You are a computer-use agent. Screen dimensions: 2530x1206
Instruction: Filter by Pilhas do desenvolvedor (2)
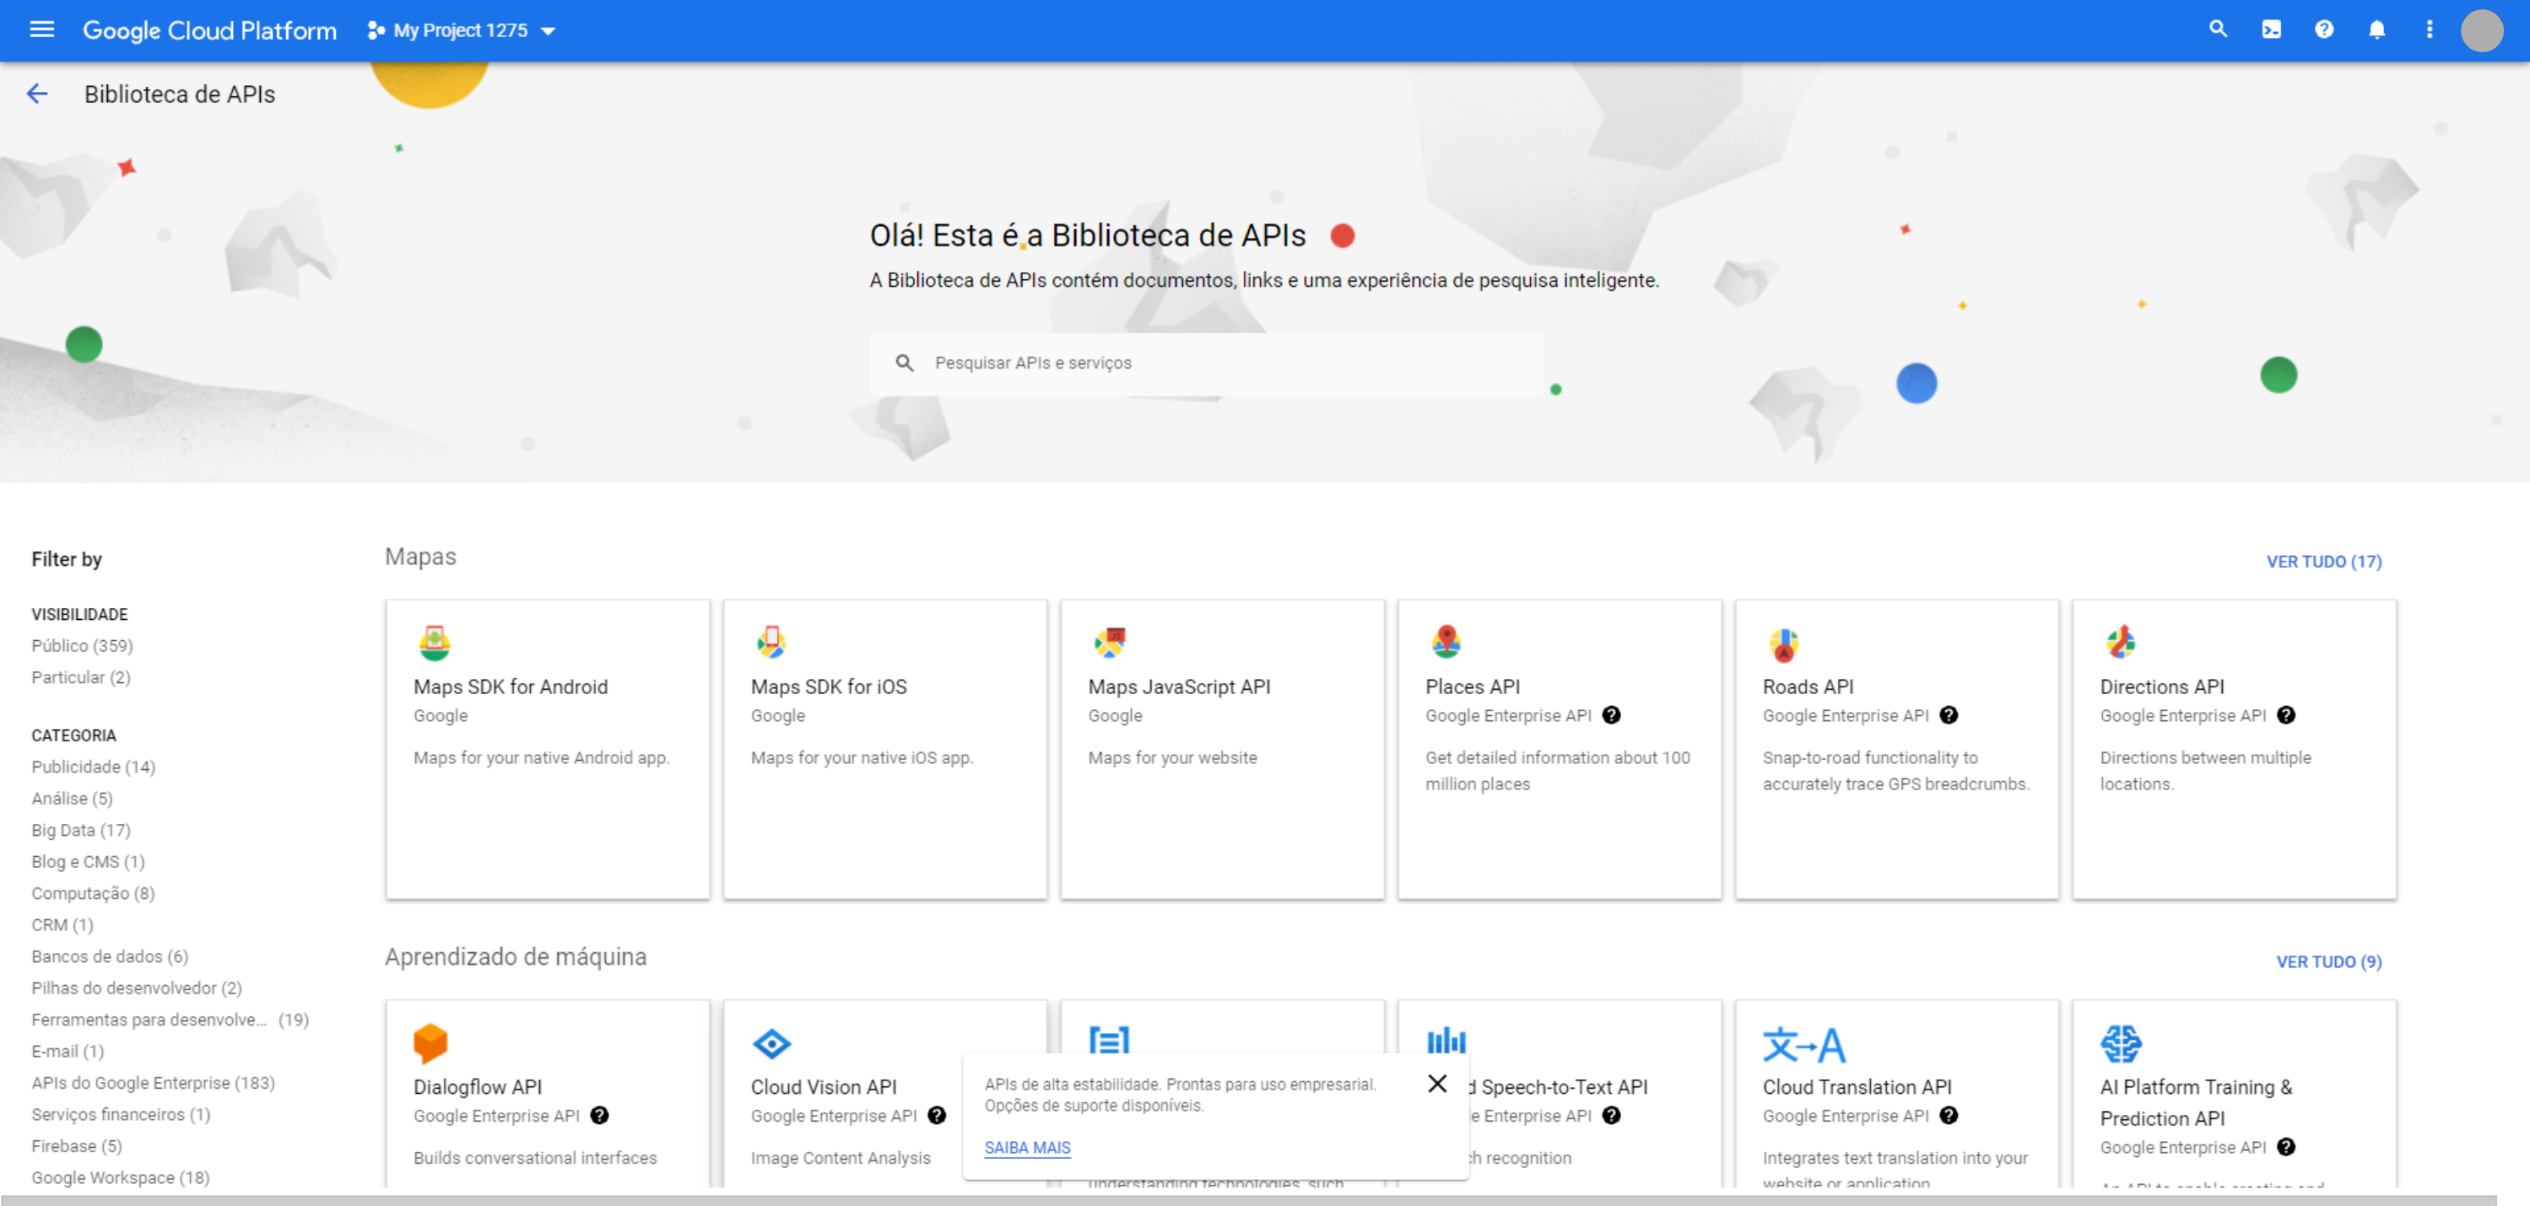pyautogui.click(x=137, y=988)
